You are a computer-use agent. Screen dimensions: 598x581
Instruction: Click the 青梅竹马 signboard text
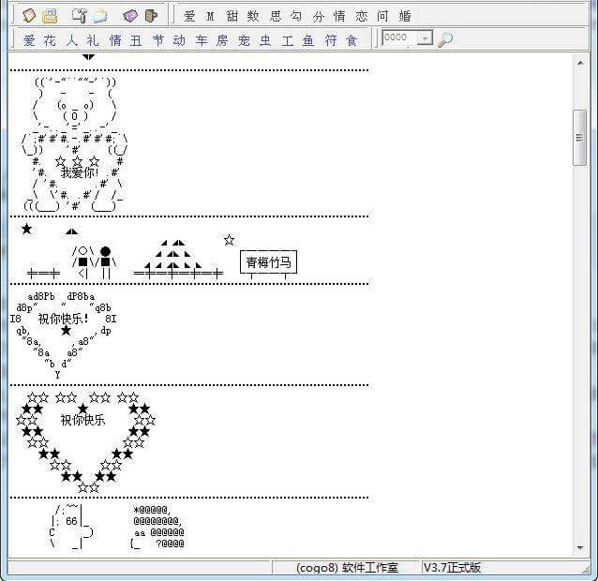[x=268, y=262]
